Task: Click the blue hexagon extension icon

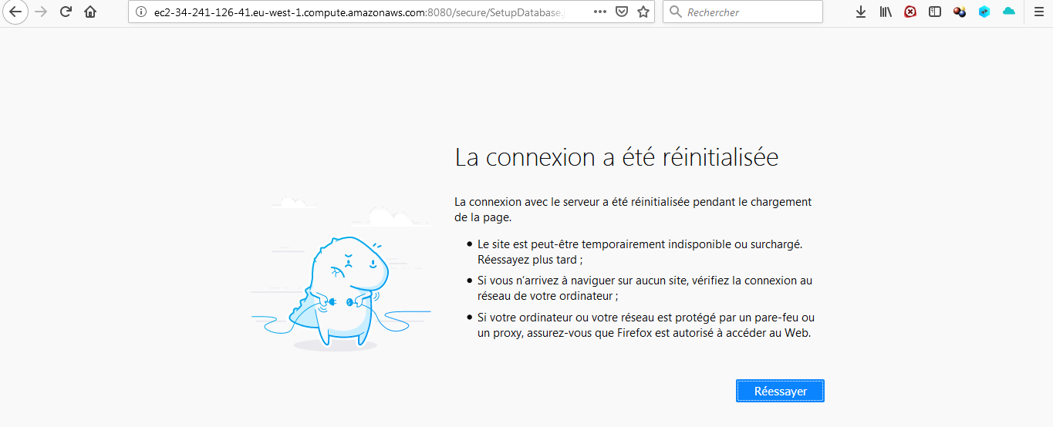Action: tap(984, 12)
